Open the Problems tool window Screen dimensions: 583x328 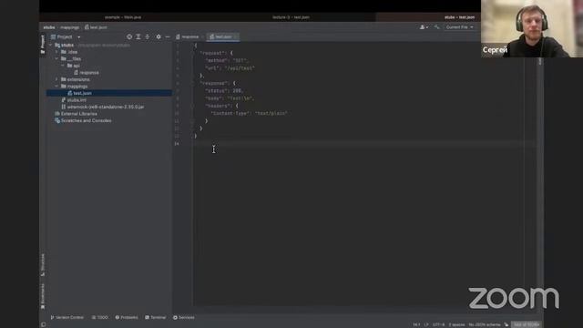click(127, 317)
